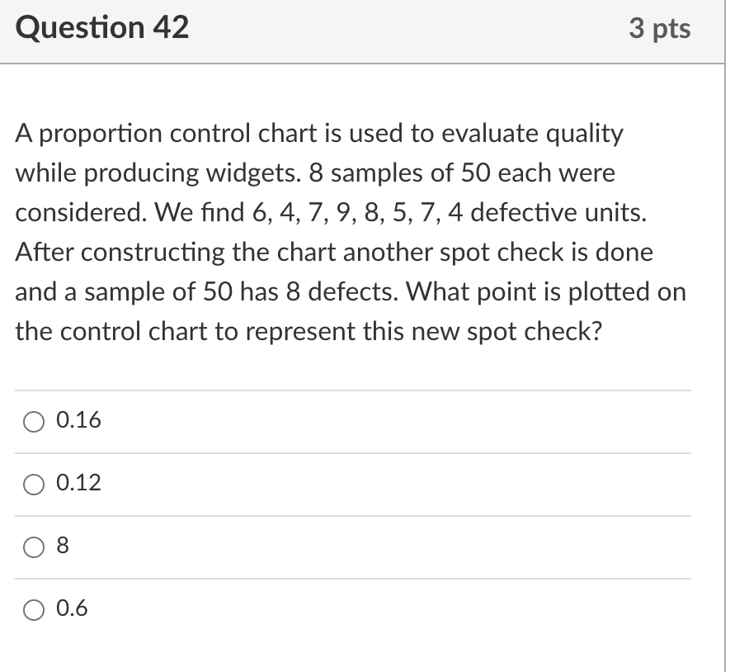Choose answer 0.12 for Question 42
The image size is (749, 672).
point(33,485)
